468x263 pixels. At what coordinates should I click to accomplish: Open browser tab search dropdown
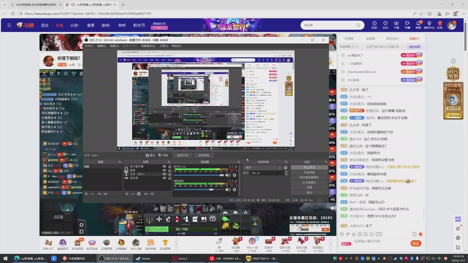tap(5, 5)
